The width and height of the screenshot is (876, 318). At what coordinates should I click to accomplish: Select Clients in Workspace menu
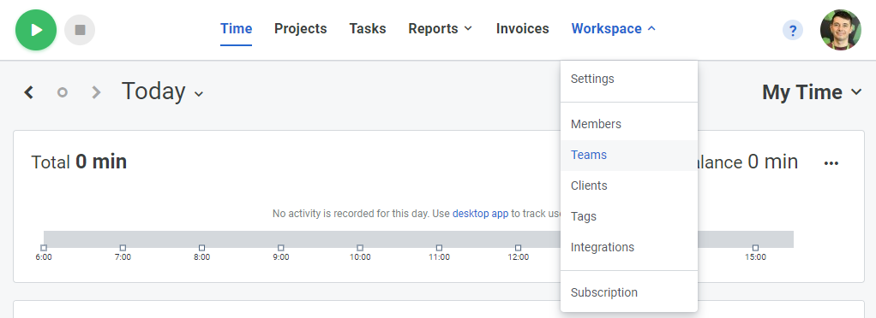pos(629,186)
